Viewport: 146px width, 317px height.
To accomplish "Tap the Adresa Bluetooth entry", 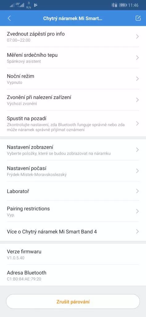I will point(73,275).
